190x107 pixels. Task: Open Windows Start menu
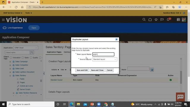click(3, 104)
